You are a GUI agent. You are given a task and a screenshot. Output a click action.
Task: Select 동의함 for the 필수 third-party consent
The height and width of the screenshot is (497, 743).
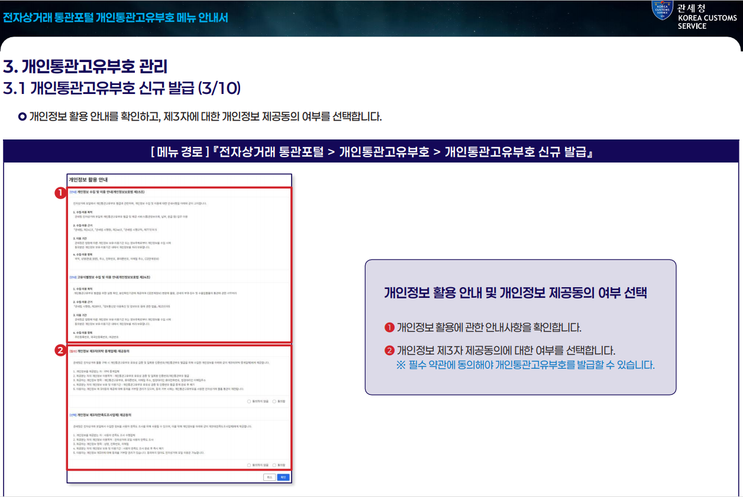tap(279, 401)
